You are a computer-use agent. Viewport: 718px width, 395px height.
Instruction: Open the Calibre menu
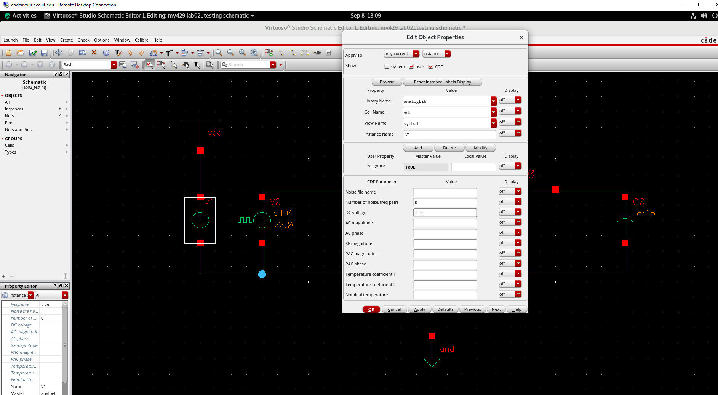coord(141,40)
